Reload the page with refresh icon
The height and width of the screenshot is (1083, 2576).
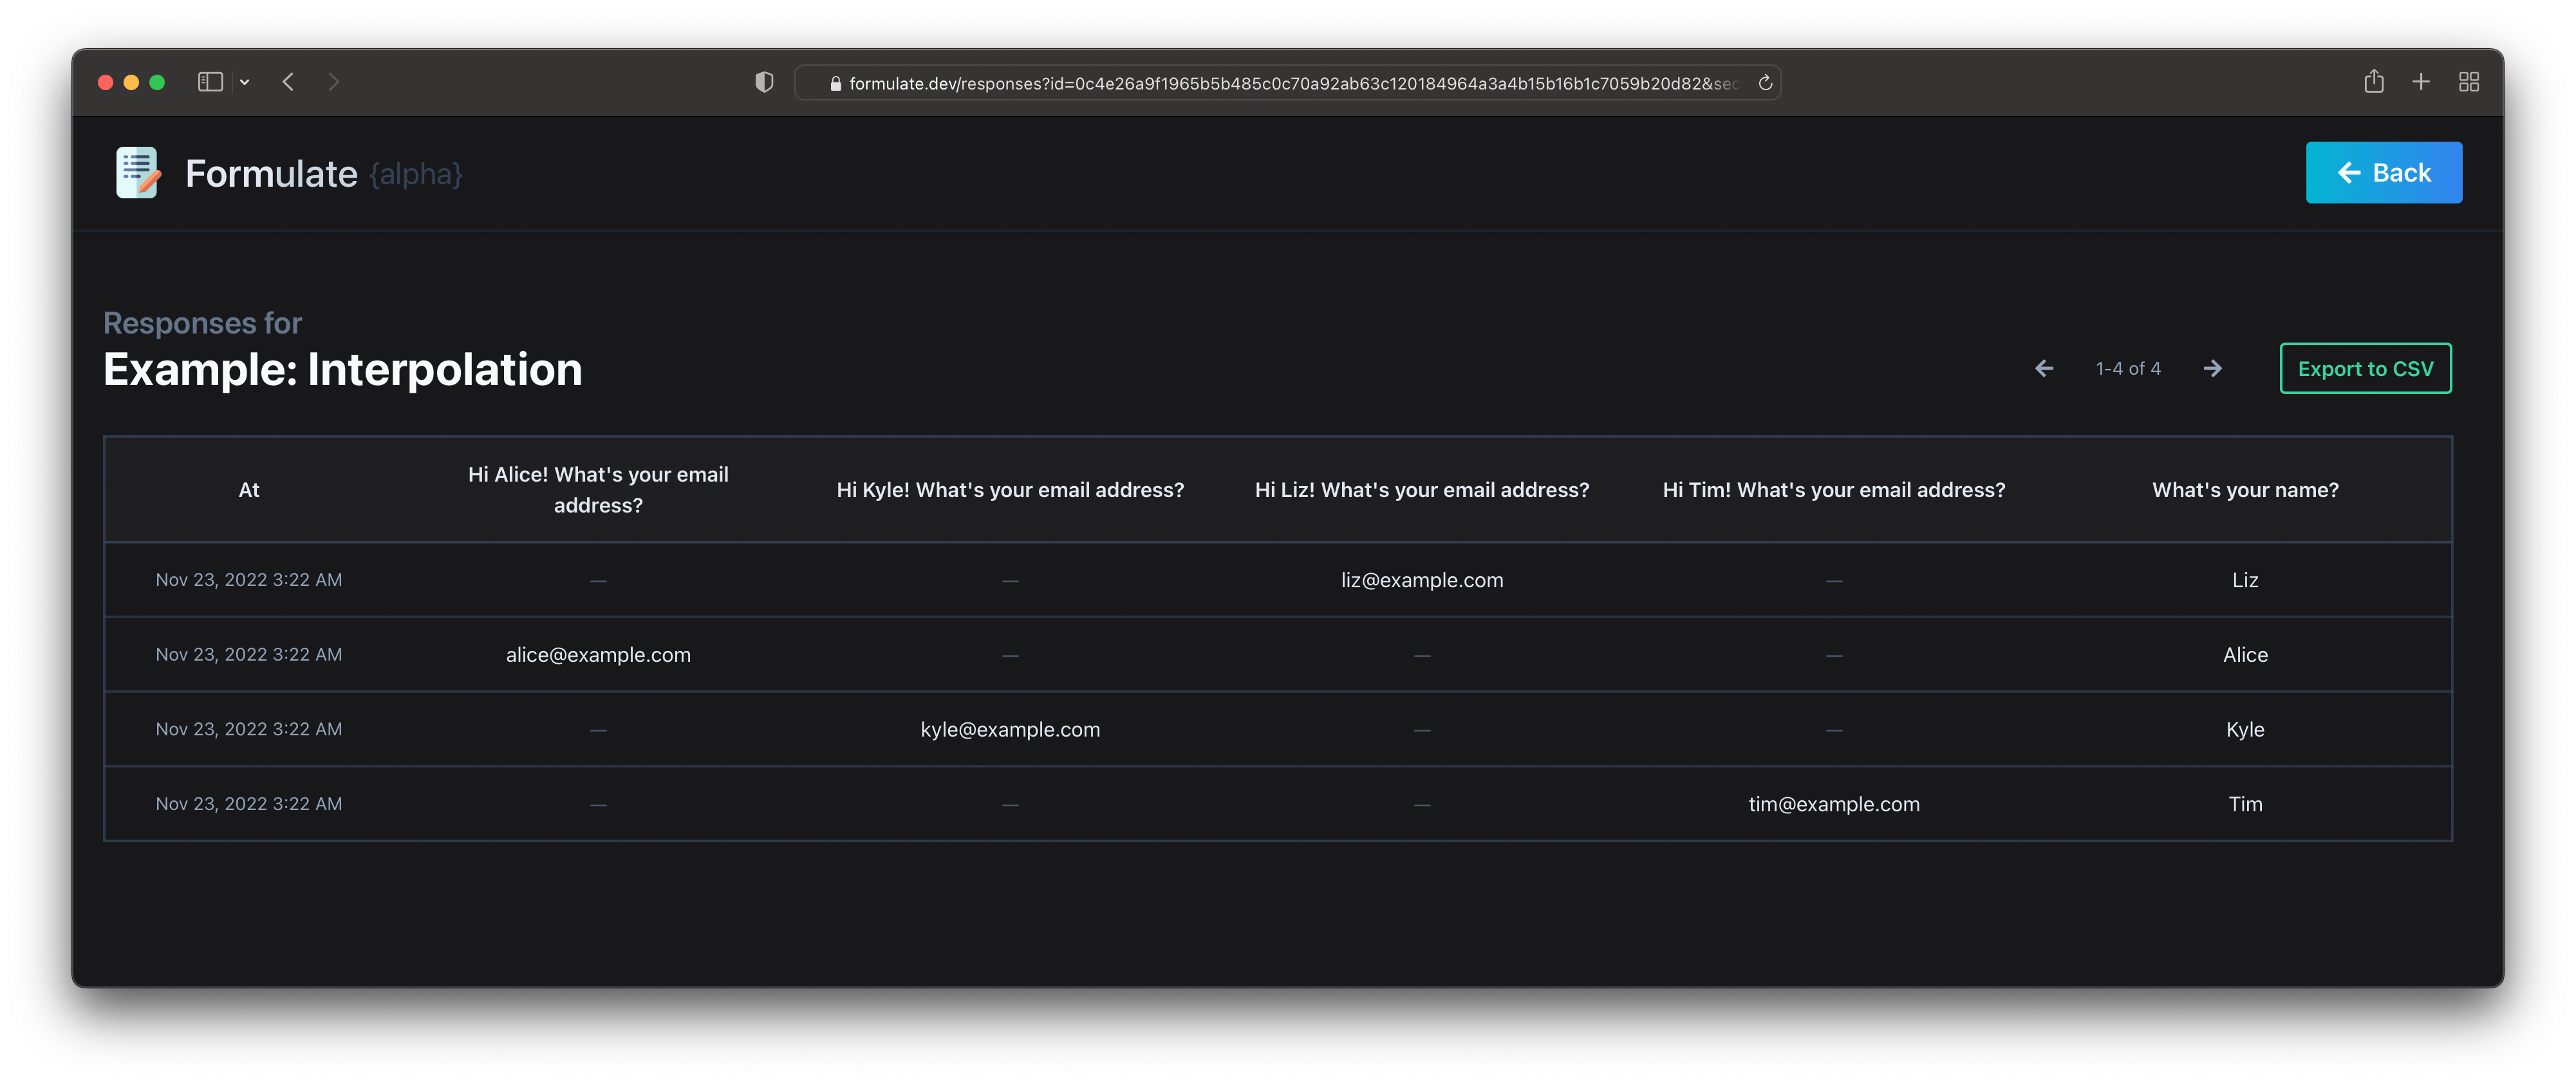(1765, 83)
